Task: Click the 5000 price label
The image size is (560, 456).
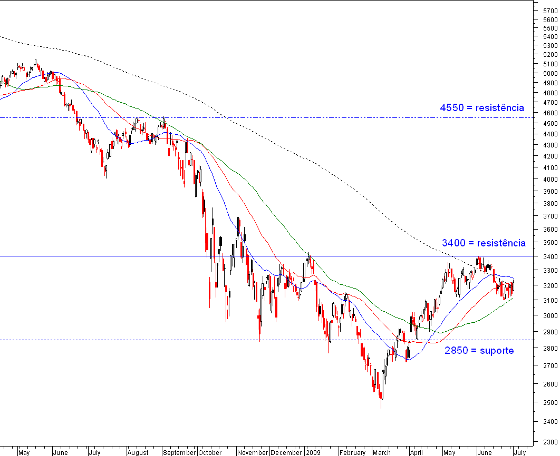Action: 550,73
